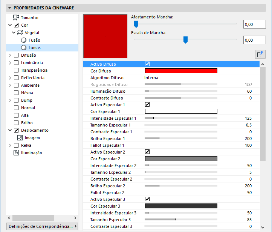This screenshot has height=232, width=272.
Task: Enable the Reflectância channel checkbox
Action: 16,78
